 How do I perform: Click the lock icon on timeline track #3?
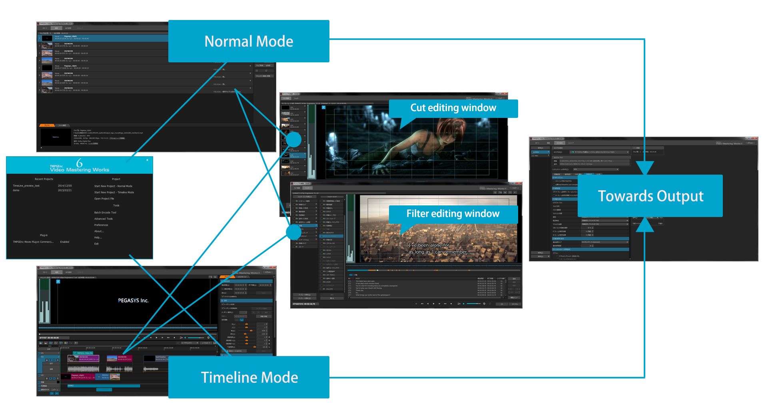47,360
